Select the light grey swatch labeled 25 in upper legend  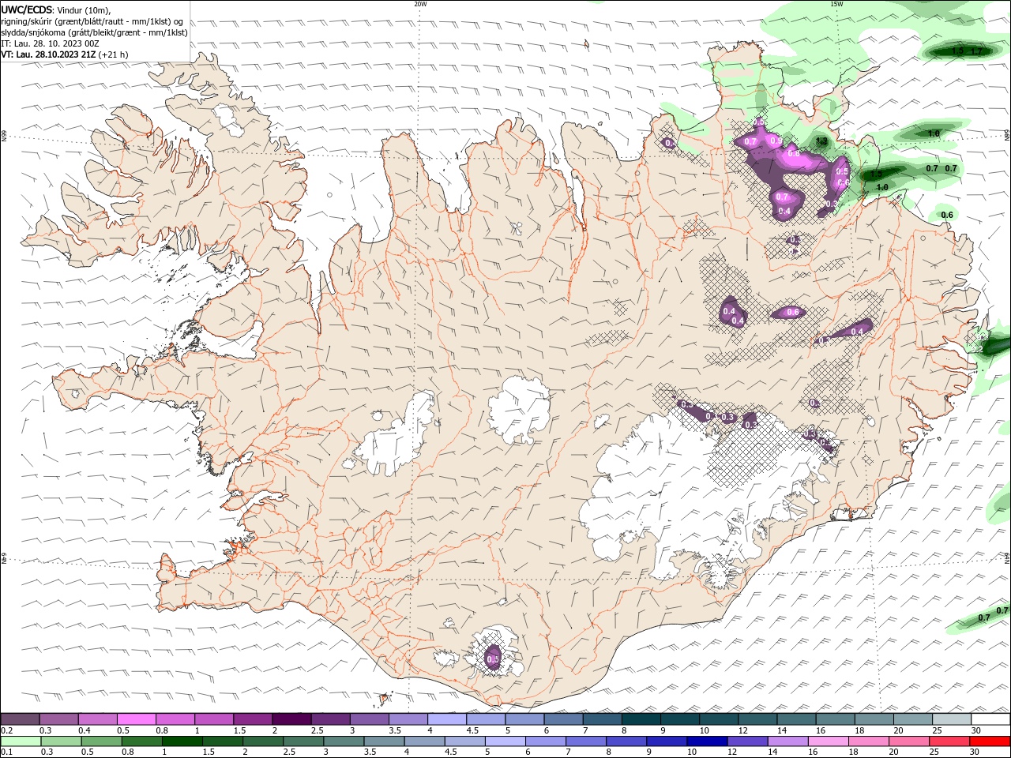coord(951,719)
